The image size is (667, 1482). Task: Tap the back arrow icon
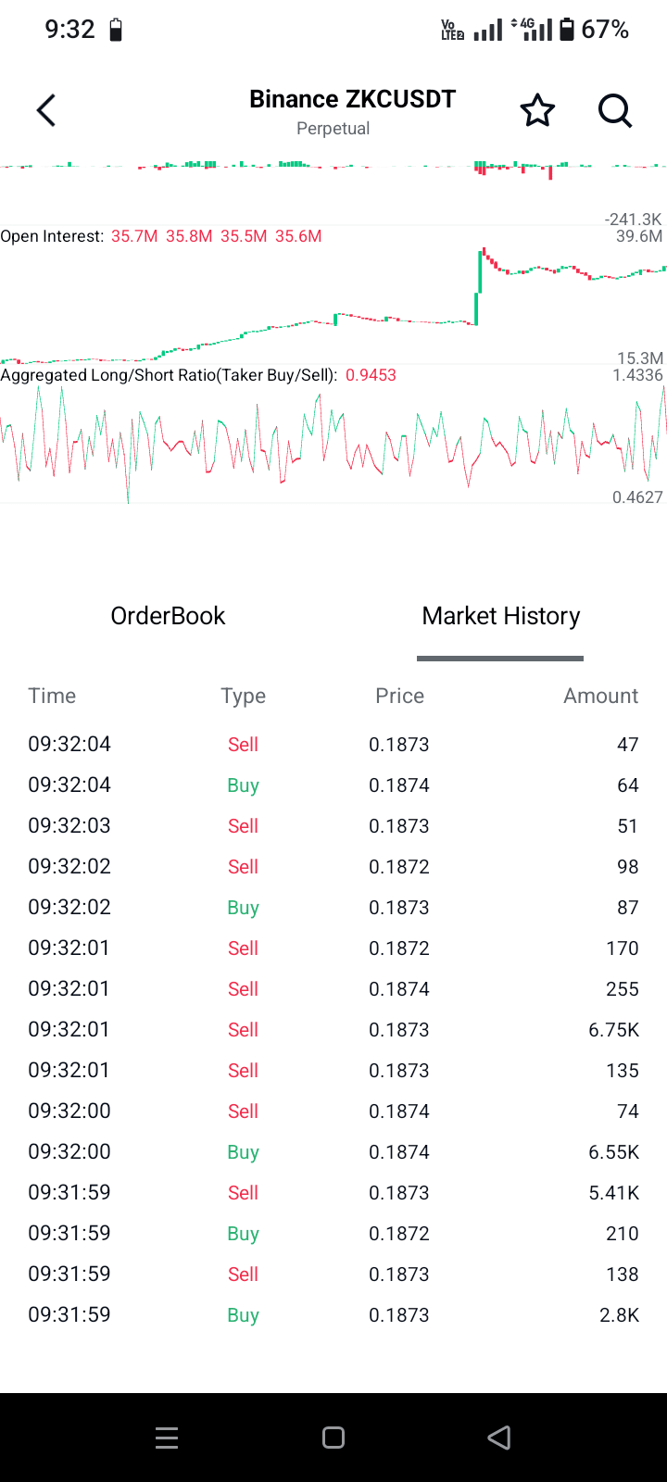point(46,111)
